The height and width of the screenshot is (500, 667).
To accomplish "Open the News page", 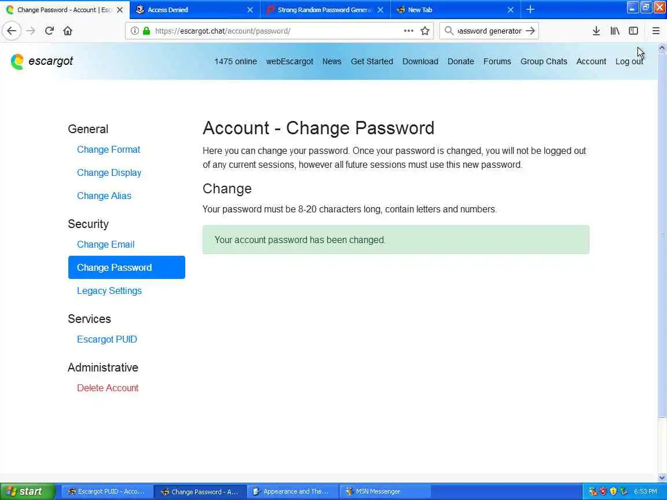I will point(332,61).
